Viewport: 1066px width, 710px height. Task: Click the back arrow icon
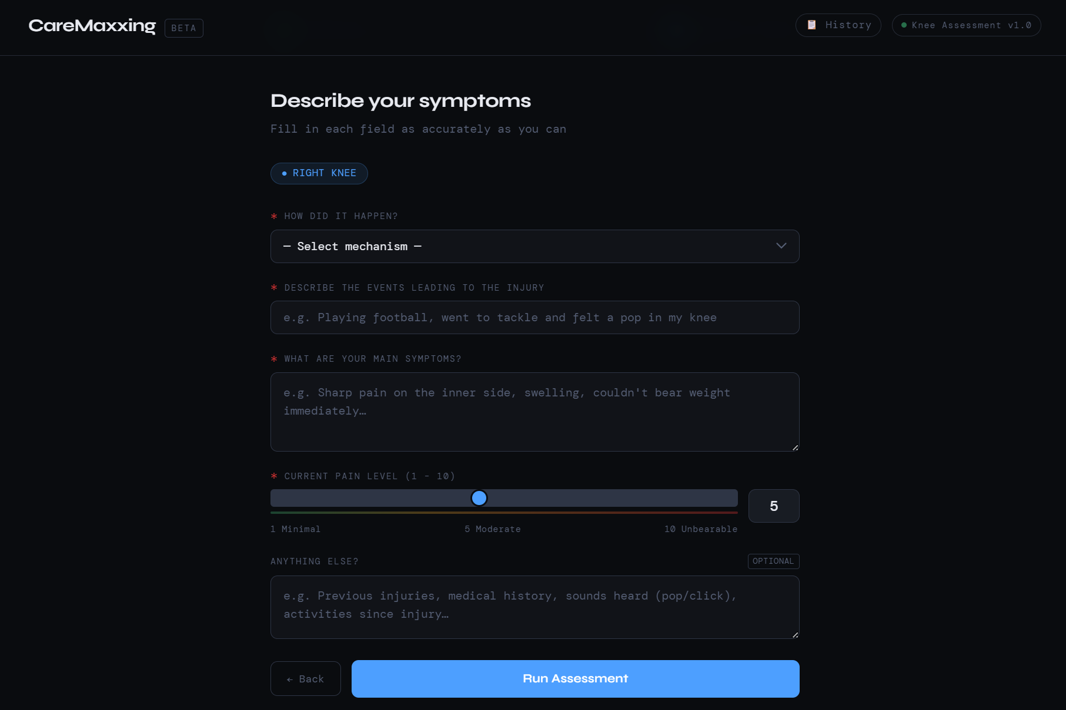pyautogui.click(x=289, y=679)
